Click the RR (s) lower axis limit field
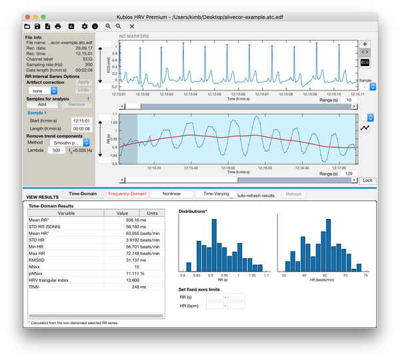This screenshot has height=360, width=400. point(215,297)
